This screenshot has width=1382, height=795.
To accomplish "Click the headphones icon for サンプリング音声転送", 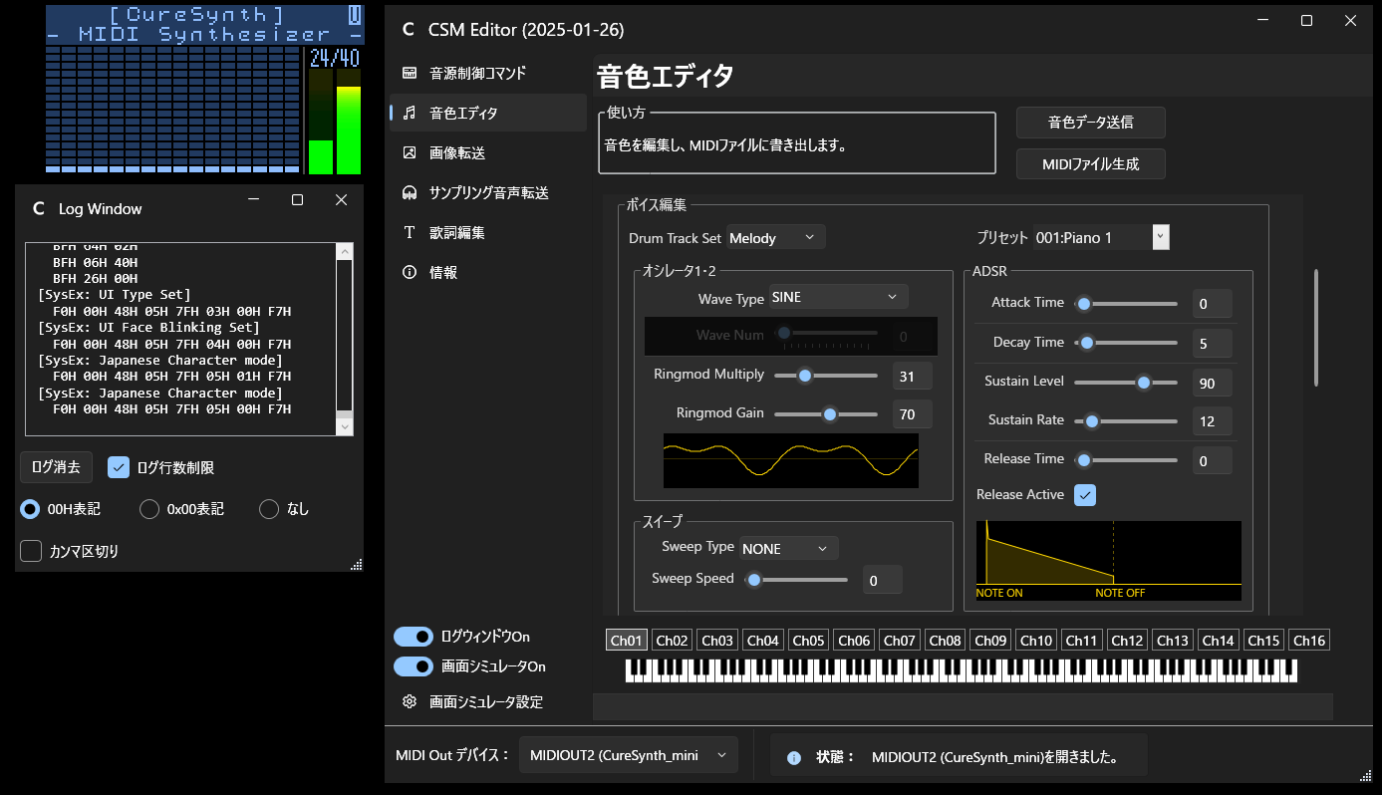I will tap(409, 192).
